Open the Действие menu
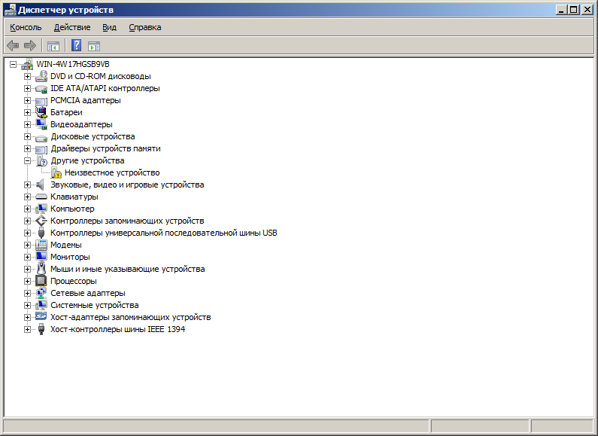The height and width of the screenshot is (436, 598). [x=72, y=27]
